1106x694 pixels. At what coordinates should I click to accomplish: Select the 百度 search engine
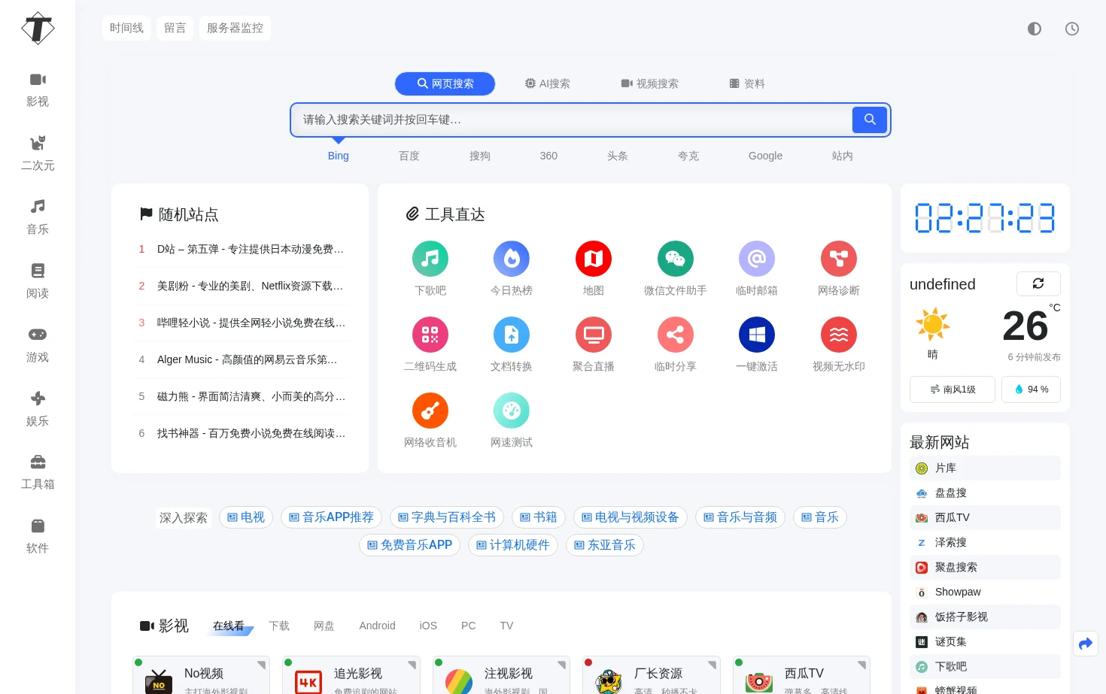click(409, 156)
